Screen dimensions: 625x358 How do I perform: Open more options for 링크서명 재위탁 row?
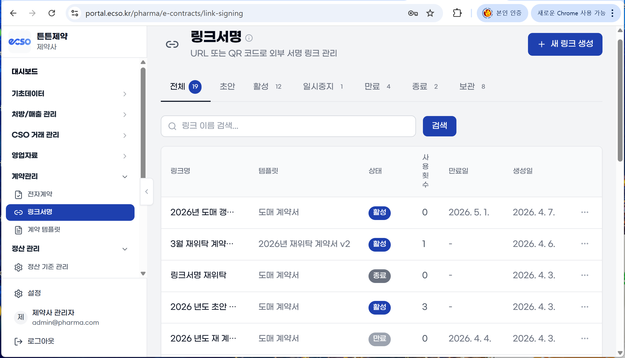[585, 275]
